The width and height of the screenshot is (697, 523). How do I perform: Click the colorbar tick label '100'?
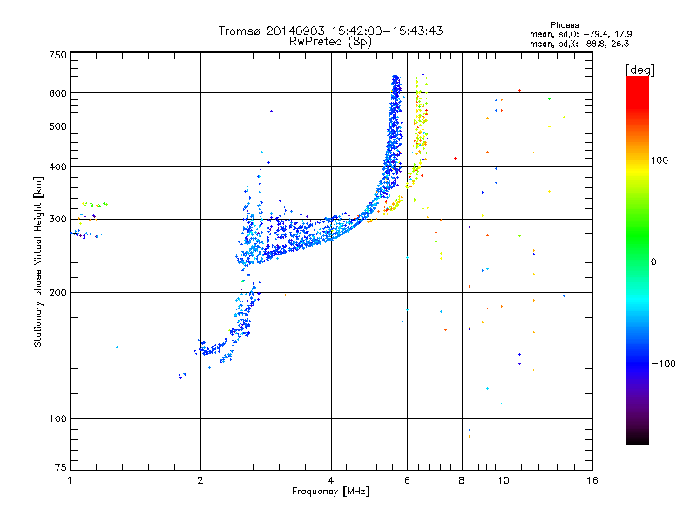(x=660, y=160)
